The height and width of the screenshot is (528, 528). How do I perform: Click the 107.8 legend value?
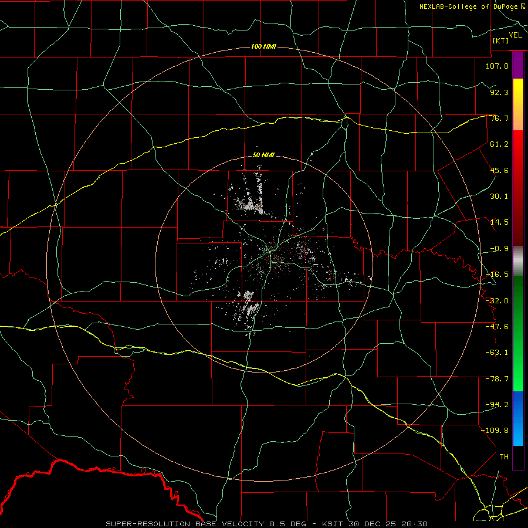point(497,66)
